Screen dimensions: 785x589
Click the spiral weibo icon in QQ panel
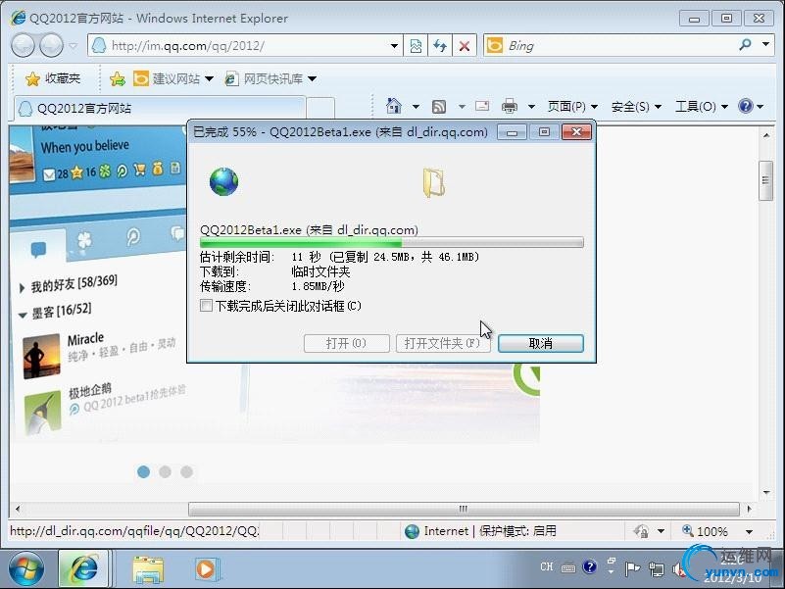coord(133,236)
